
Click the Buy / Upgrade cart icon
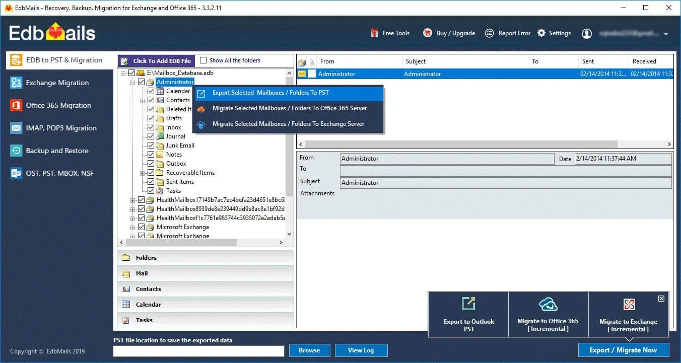point(428,33)
